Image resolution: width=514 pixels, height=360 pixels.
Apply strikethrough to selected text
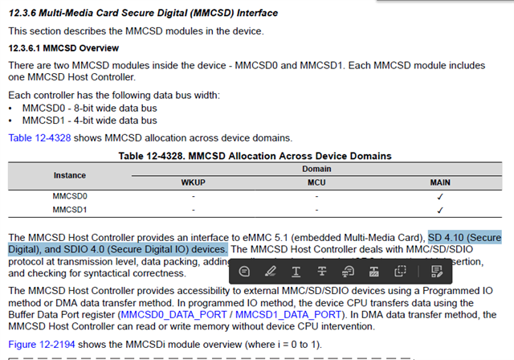(322, 271)
